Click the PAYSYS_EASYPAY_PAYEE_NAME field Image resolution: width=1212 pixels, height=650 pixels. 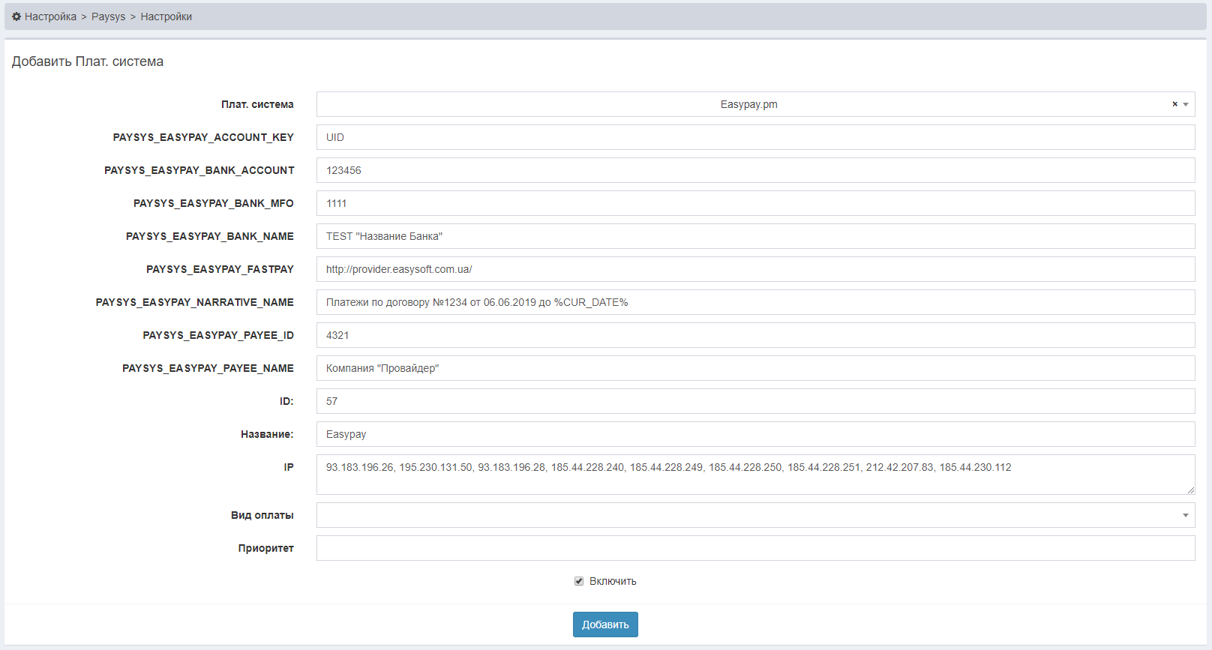(x=755, y=368)
